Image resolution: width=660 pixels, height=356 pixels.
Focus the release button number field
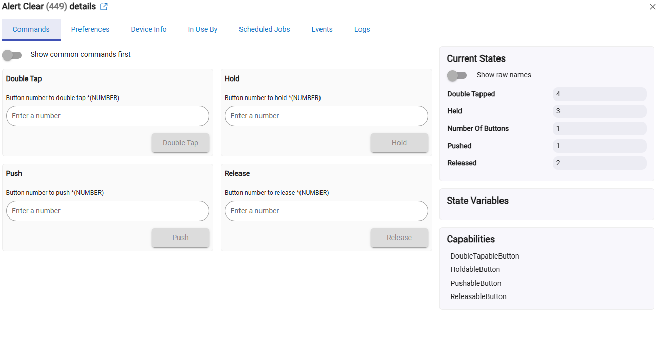[326, 211]
